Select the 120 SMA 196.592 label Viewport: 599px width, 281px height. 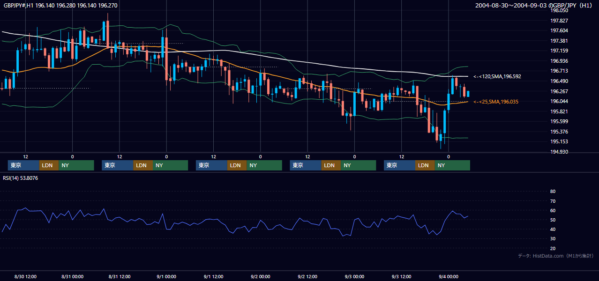497,76
